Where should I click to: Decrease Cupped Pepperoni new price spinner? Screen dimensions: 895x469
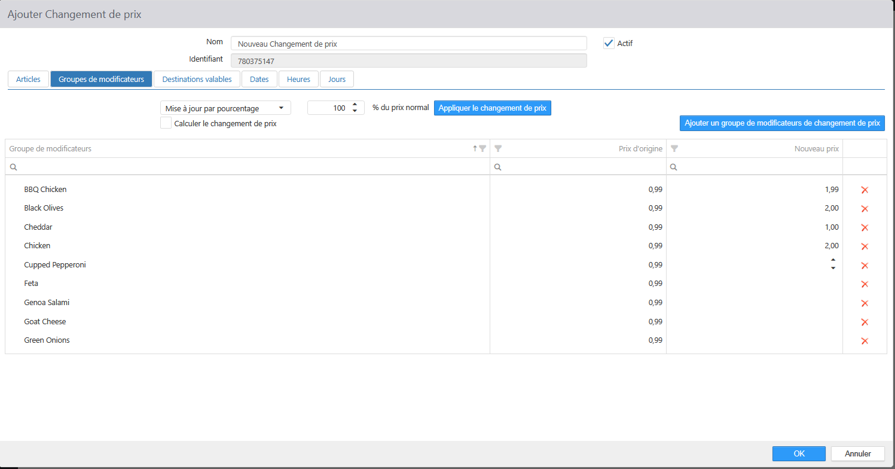[x=833, y=268]
